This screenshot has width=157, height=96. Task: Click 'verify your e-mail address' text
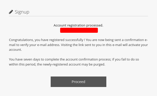[x=40, y=45]
